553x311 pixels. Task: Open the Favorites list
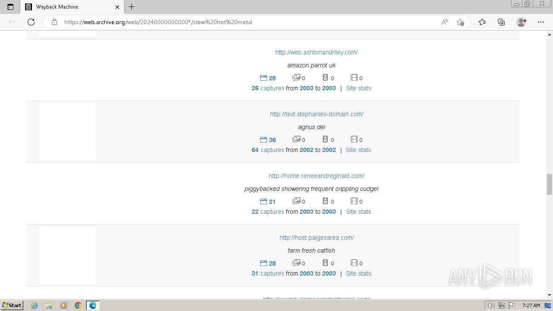tap(482, 22)
